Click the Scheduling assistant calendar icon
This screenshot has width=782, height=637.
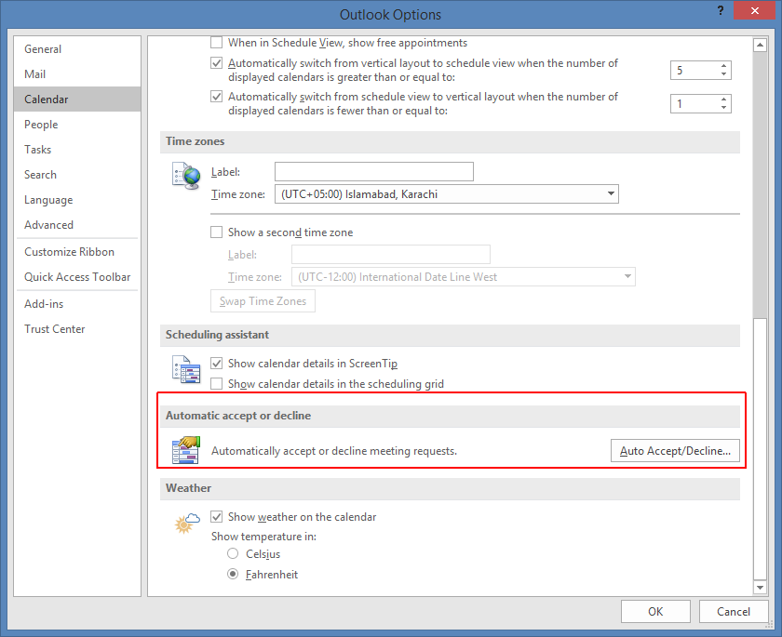(x=186, y=369)
